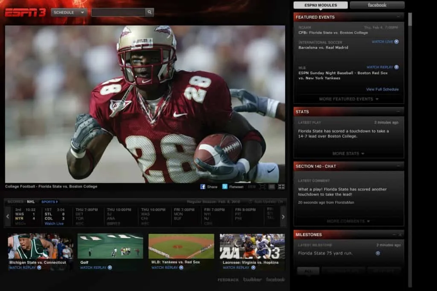Watch replay of Michigan State vs. Connecticut
This screenshot has width=437, height=291.
pos(23,268)
